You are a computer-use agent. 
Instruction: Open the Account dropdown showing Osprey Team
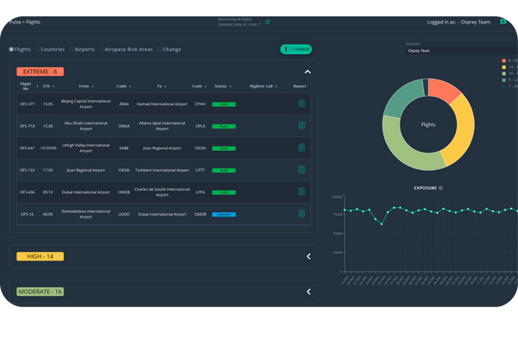click(462, 51)
